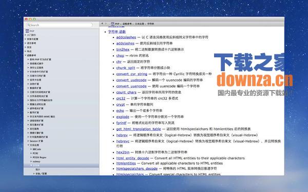Open the echo function link

tap(120, 111)
